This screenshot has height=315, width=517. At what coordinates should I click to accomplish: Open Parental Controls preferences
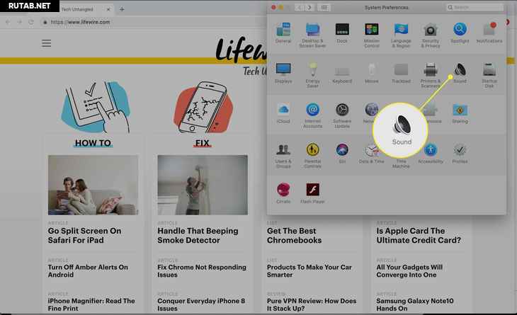[312, 156]
